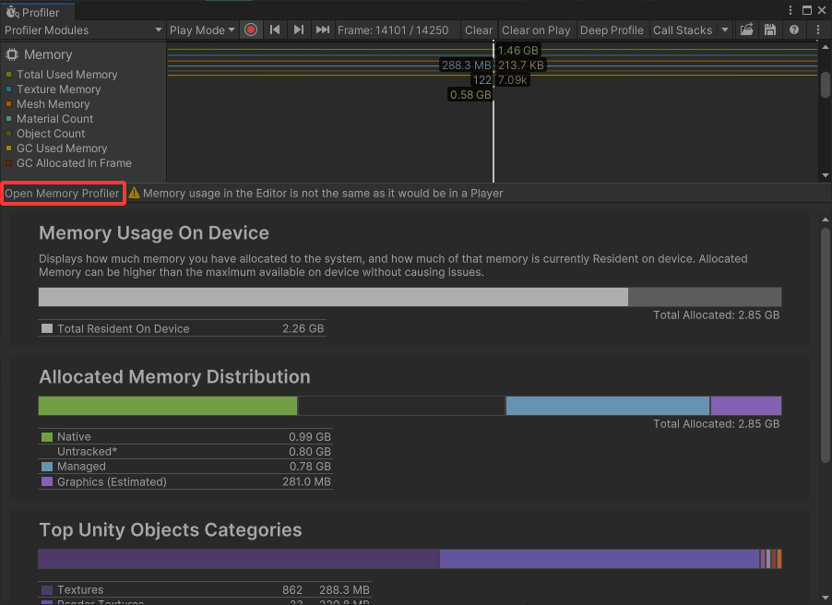Toggle Call Stacks recording
This screenshot has width=832, height=605.
pos(683,30)
